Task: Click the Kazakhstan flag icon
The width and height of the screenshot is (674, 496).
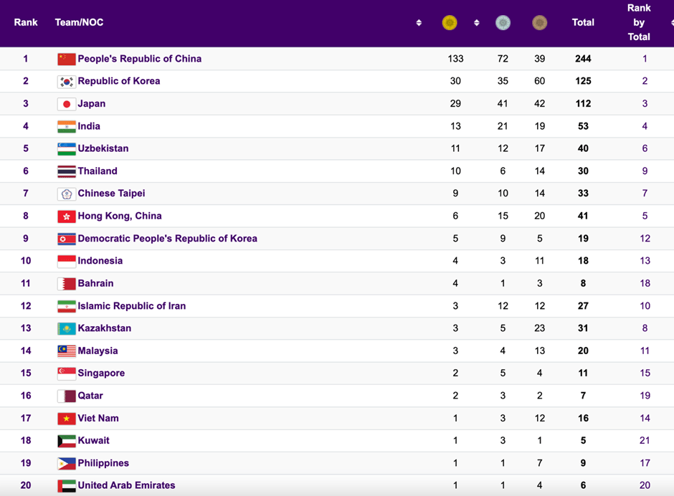Action: [67, 328]
